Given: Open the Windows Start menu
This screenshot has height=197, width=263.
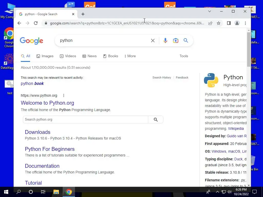Looking at the screenshot, I should [6, 192].
